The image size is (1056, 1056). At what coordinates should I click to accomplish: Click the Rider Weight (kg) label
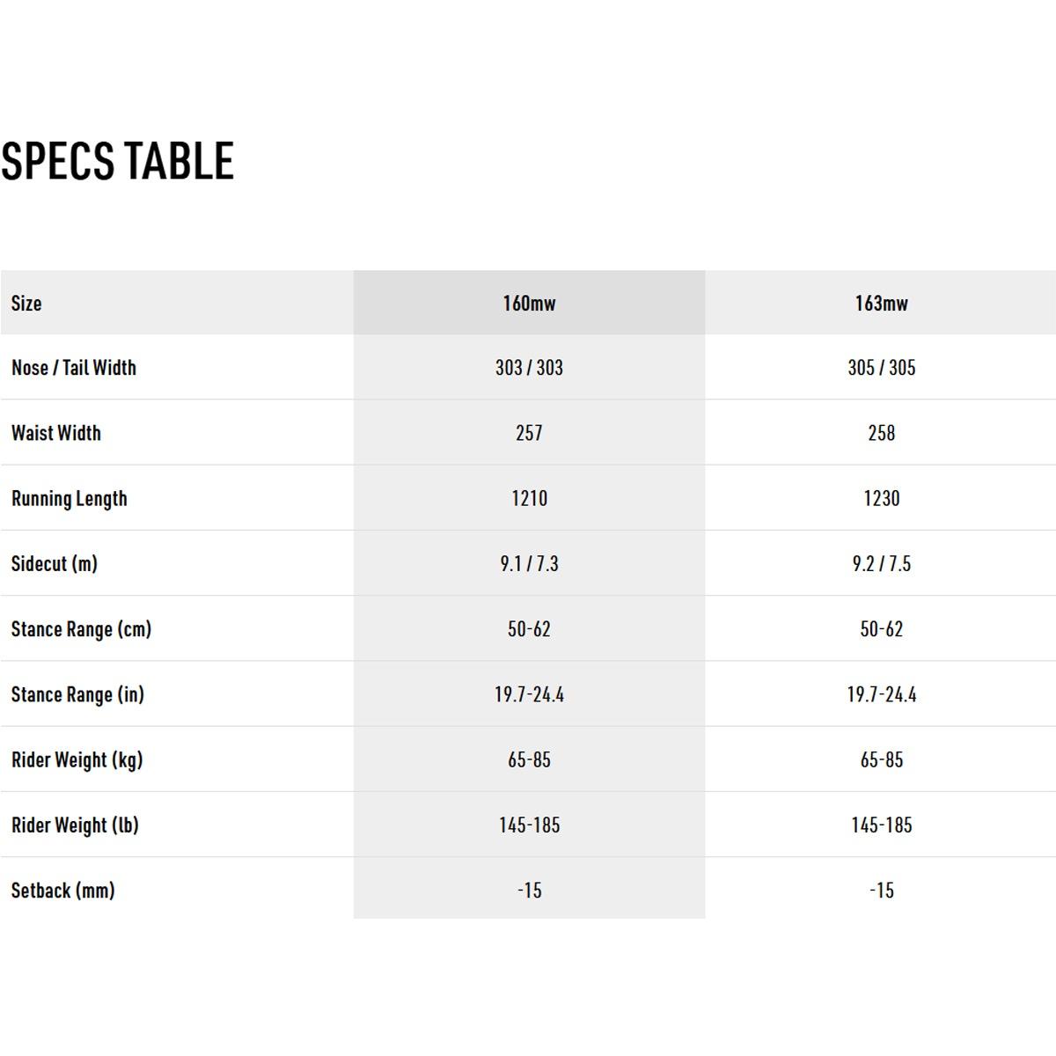(x=77, y=760)
